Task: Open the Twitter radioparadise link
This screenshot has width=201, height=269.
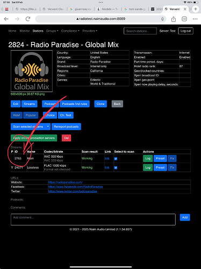Action: coord(73,192)
